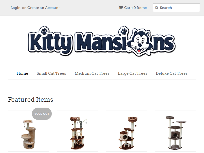Click the paw print above Kitty
Viewport: 204px width, 153px height.
pyautogui.click(x=44, y=31)
